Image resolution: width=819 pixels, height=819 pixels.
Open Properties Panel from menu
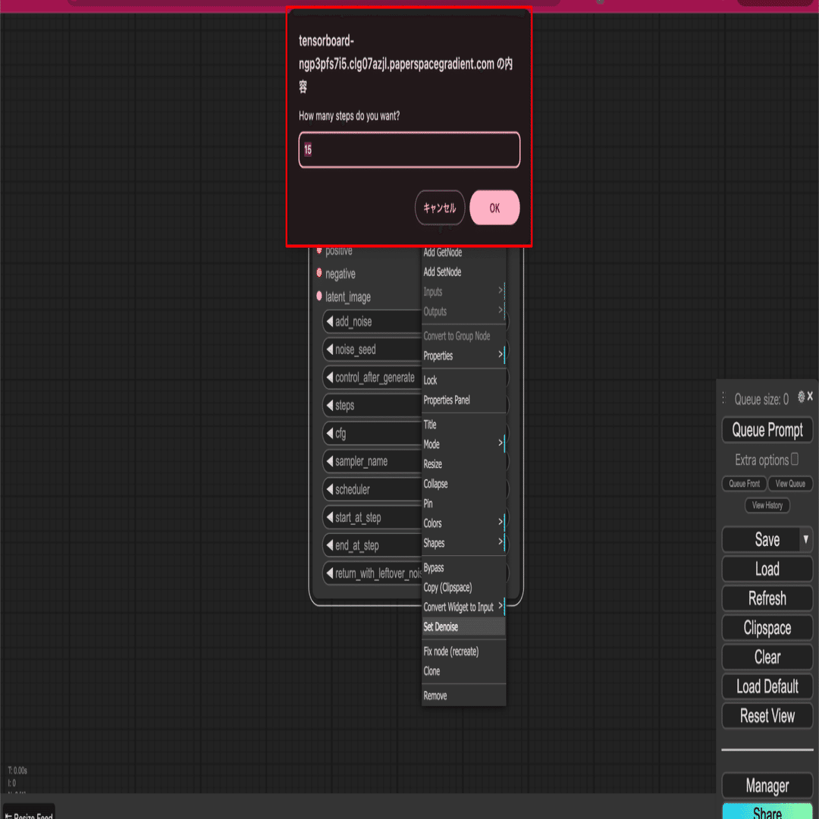pos(463,400)
